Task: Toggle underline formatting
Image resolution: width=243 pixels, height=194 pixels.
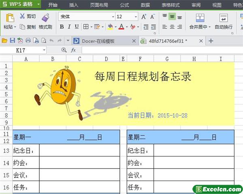Action: pyautogui.click(x=77, y=27)
